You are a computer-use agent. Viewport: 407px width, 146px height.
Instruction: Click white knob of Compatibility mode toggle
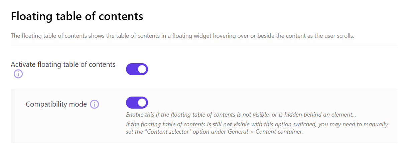[x=142, y=103]
